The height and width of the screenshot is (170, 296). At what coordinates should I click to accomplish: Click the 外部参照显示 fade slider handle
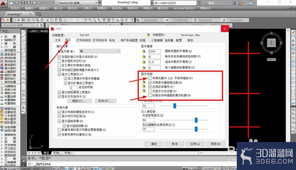point(196,120)
